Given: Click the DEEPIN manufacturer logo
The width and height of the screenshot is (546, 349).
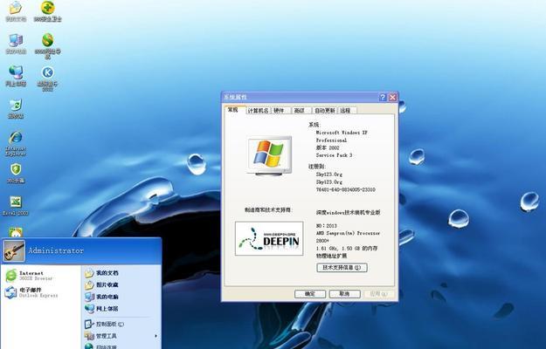Looking at the screenshot, I should 269,238.
